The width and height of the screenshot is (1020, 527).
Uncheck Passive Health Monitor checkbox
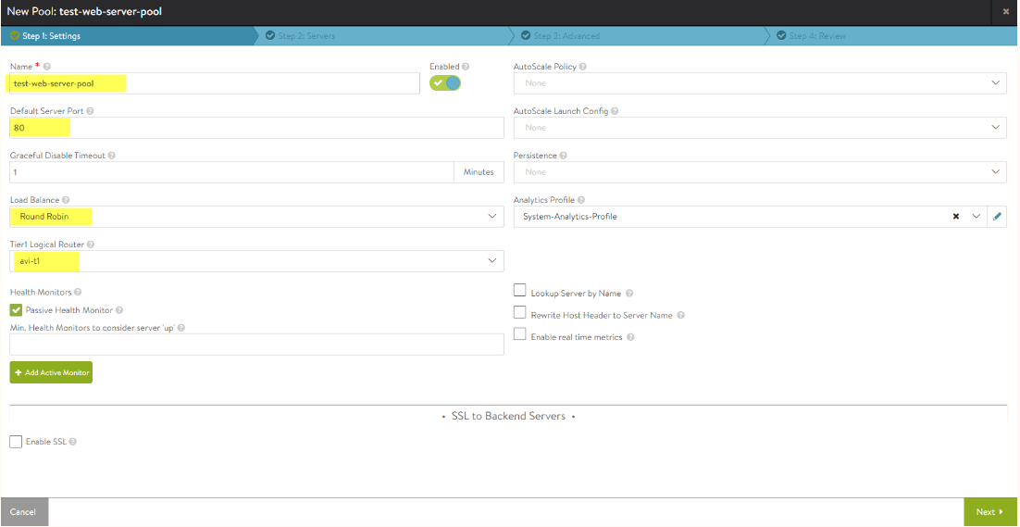click(x=17, y=310)
